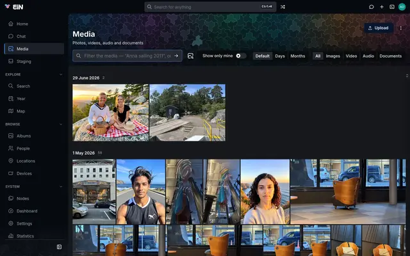This screenshot has width=410, height=256.
Task: Expand or collapse the date groups arrows
Action: pos(407,76)
